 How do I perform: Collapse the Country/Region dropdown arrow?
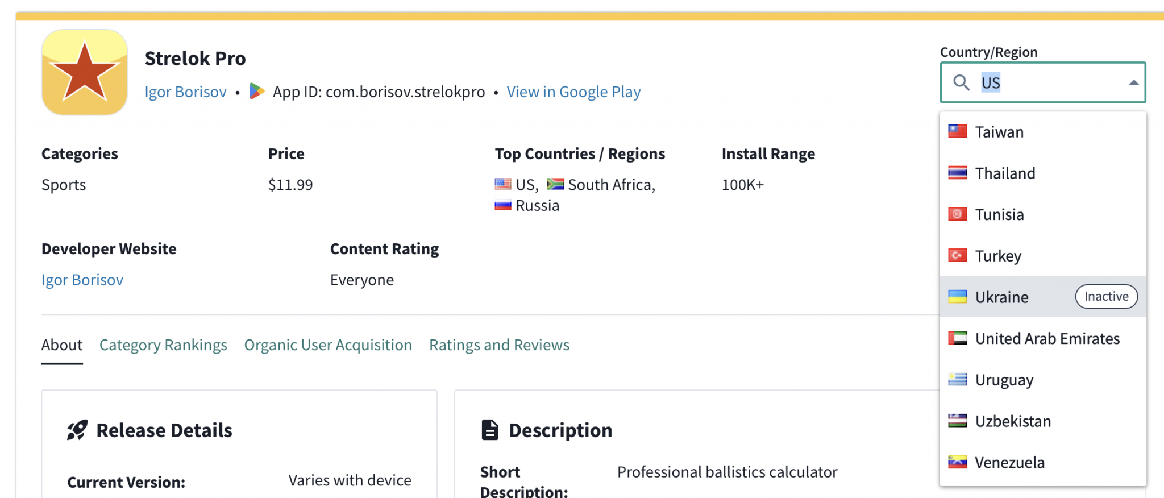tap(1133, 83)
